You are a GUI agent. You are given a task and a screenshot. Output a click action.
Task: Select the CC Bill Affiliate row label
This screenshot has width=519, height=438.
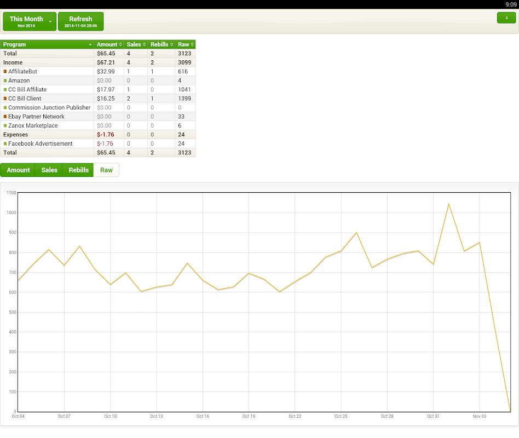click(x=27, y=89)
